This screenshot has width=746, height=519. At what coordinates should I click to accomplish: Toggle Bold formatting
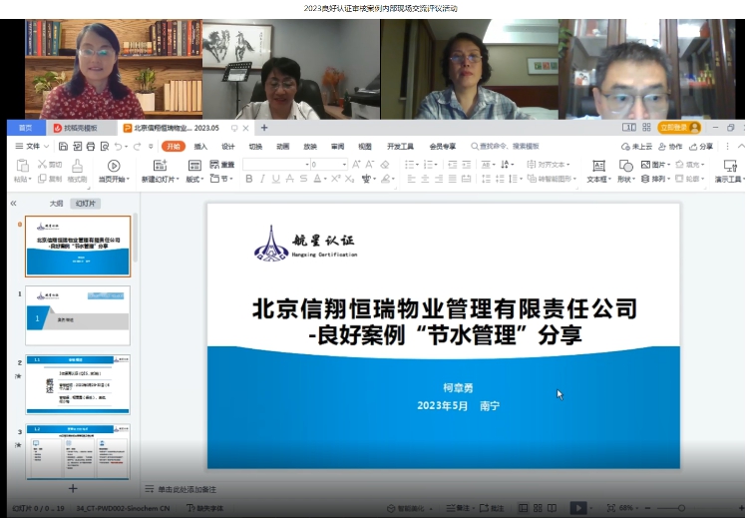pyautogui.click(x=249, y=180)
